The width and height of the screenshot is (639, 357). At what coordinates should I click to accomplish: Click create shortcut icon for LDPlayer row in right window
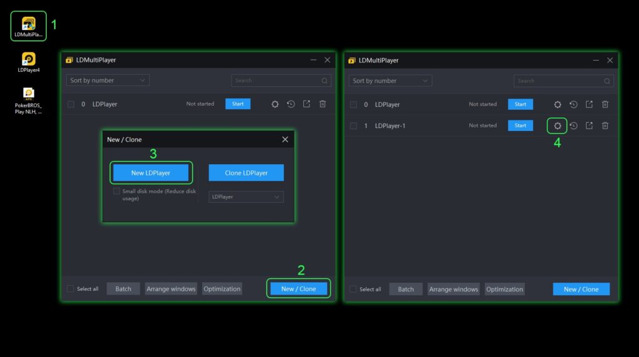click(589, 104)
